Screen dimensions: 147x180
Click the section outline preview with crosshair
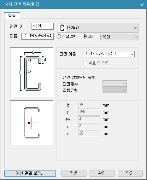click(x=32, y=123)
